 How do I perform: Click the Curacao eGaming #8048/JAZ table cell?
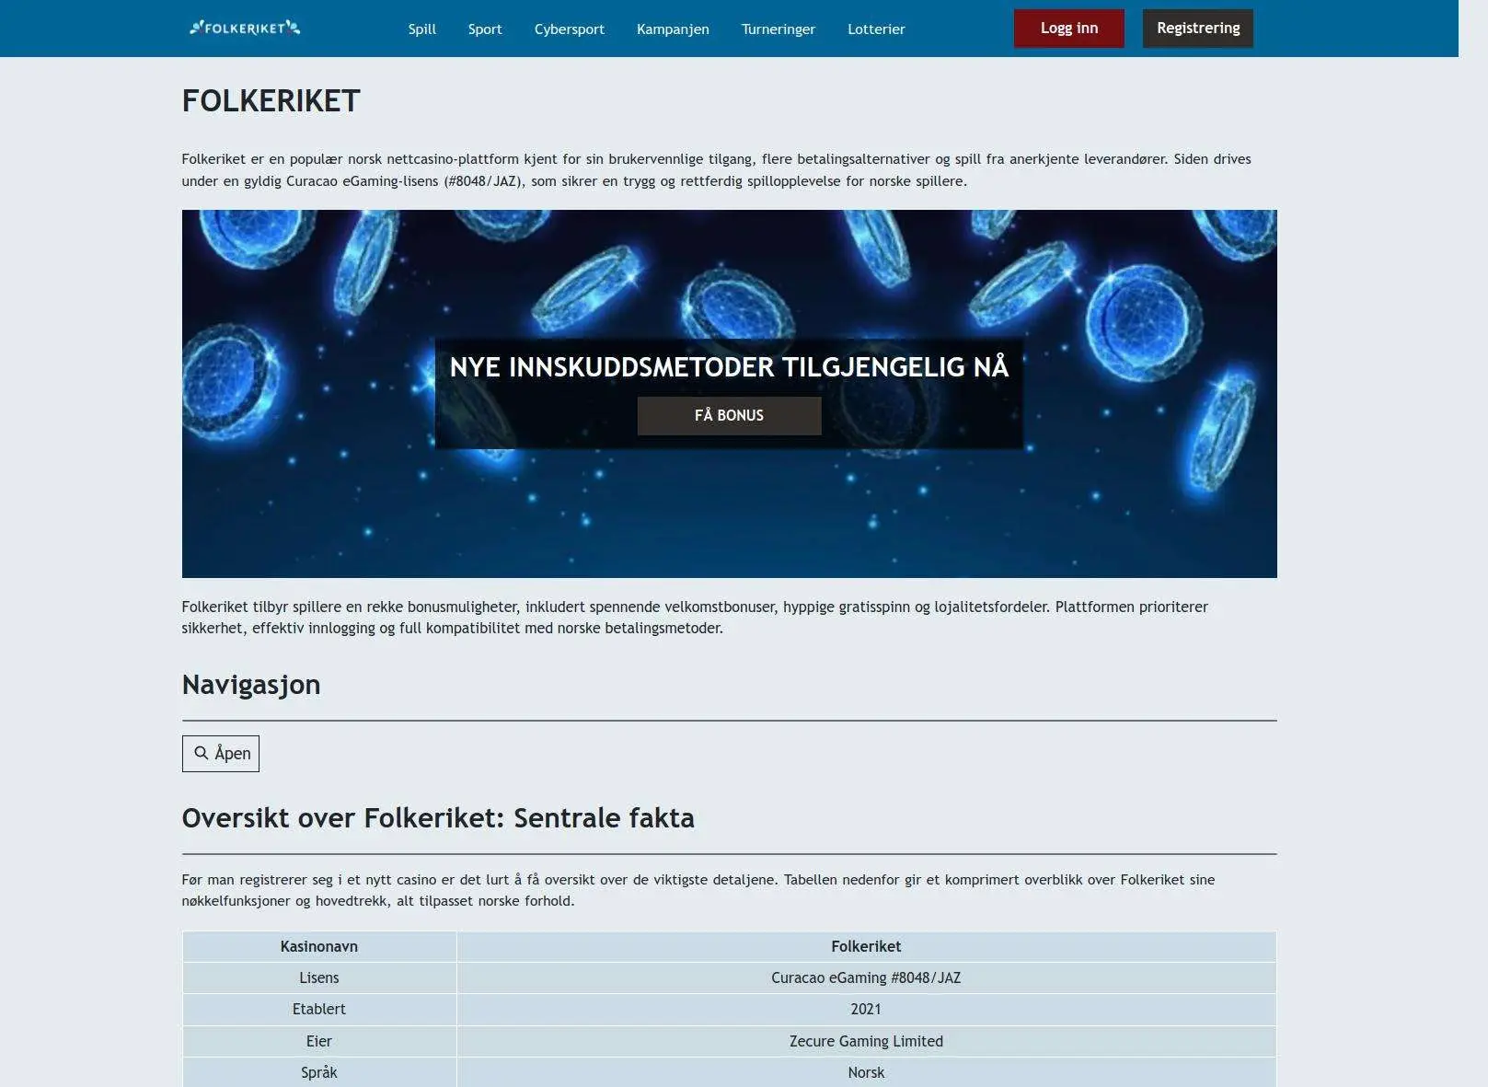coord(866,978)
